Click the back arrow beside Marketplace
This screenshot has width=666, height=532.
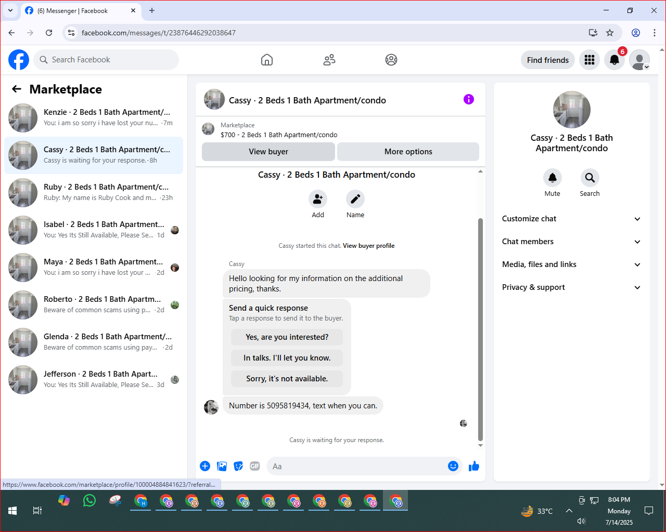coord(17,89)
